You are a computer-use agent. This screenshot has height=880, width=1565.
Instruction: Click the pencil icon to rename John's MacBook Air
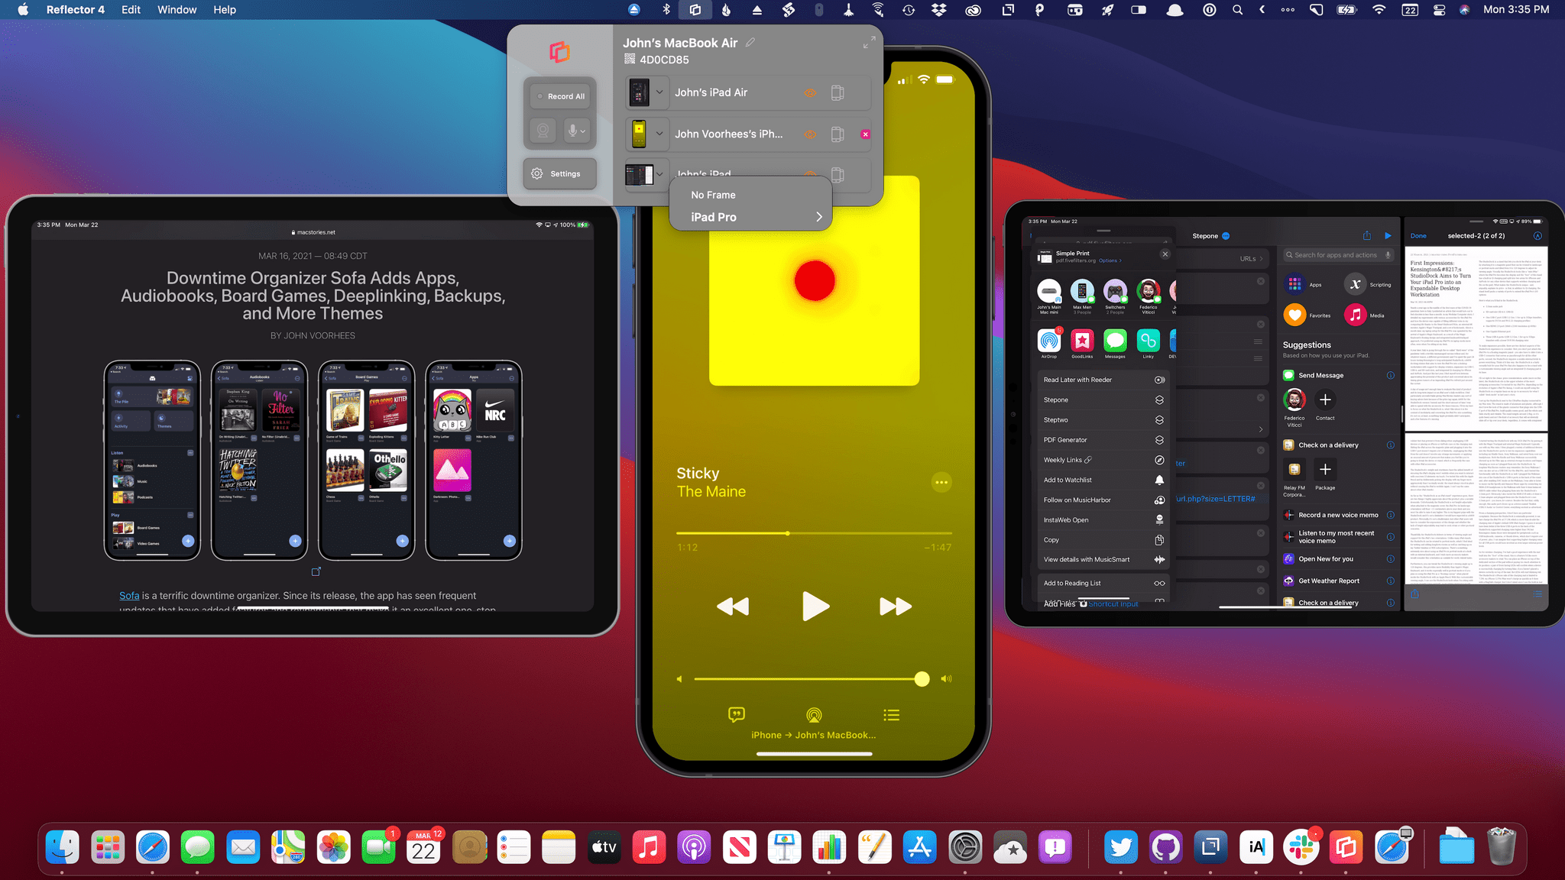750,43
